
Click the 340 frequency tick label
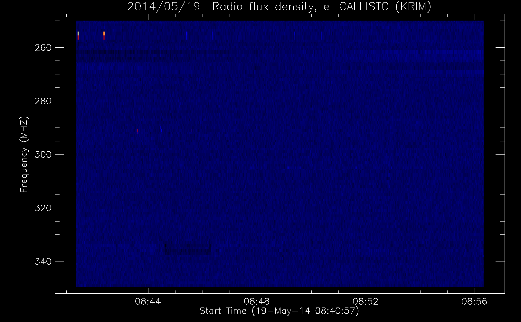[x=43, y=261]
